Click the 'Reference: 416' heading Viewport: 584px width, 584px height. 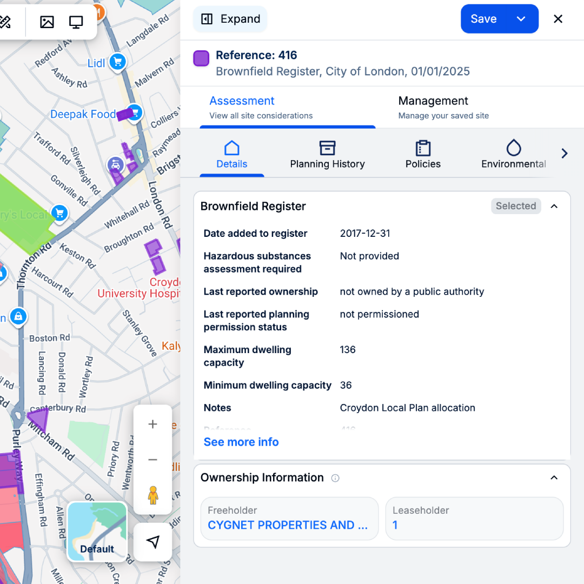[x=256, y=55]
